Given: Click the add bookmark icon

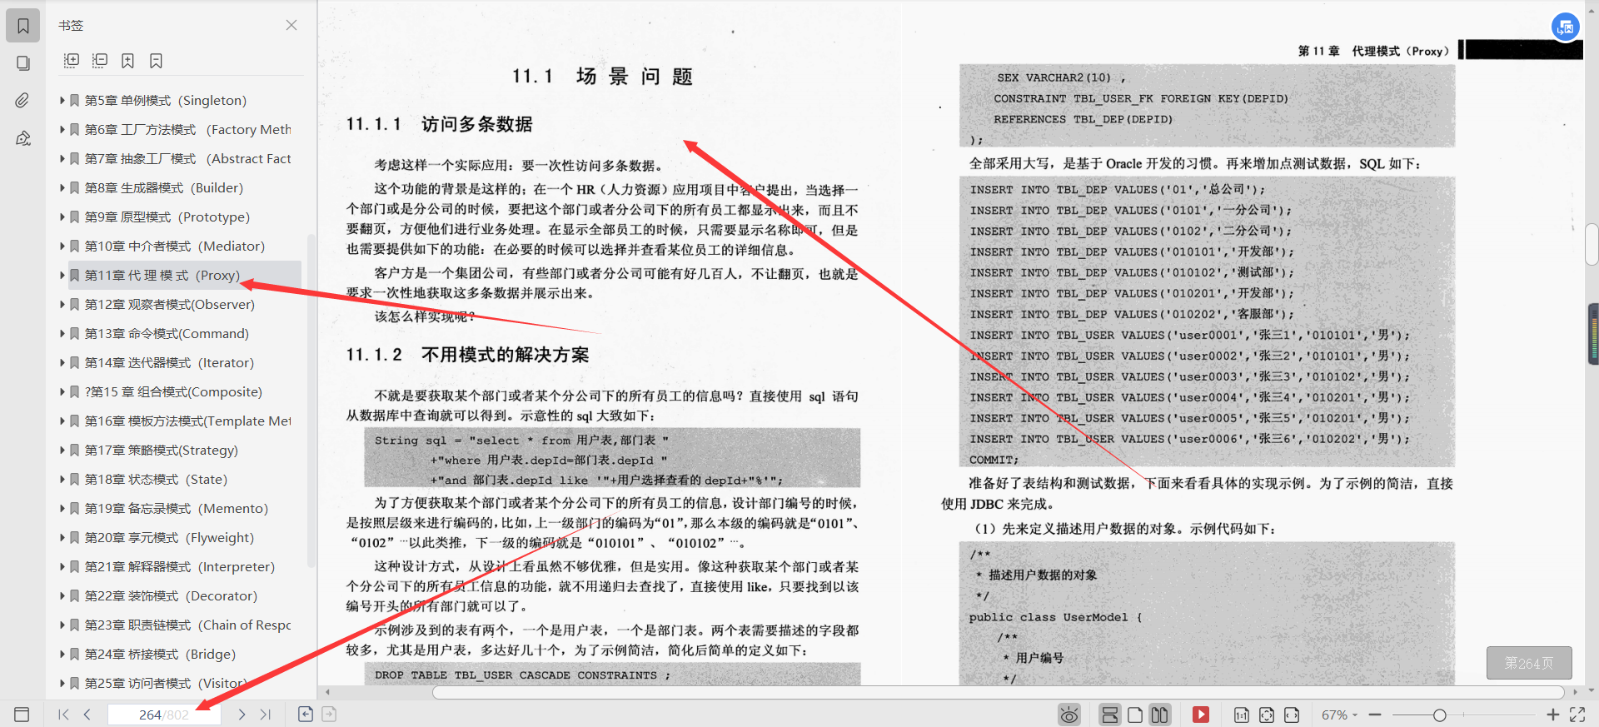Looking at the screenshot, I should tap(127, 61).
